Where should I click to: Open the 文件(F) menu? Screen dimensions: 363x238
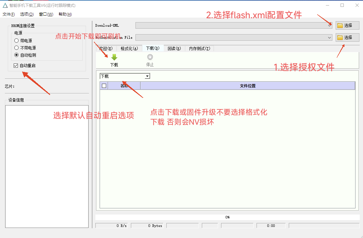point(8,14)
